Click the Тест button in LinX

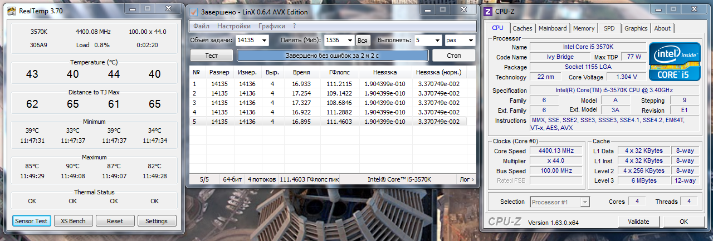click(211, 56)
